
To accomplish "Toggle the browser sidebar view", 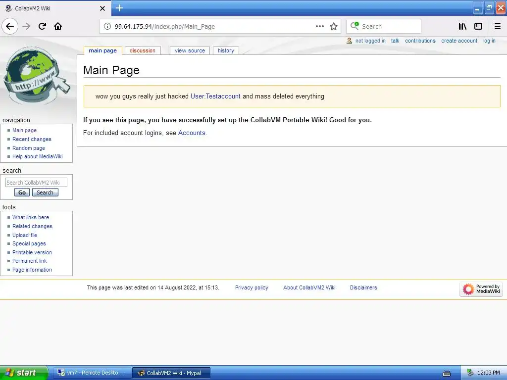I will pos(478,27).
